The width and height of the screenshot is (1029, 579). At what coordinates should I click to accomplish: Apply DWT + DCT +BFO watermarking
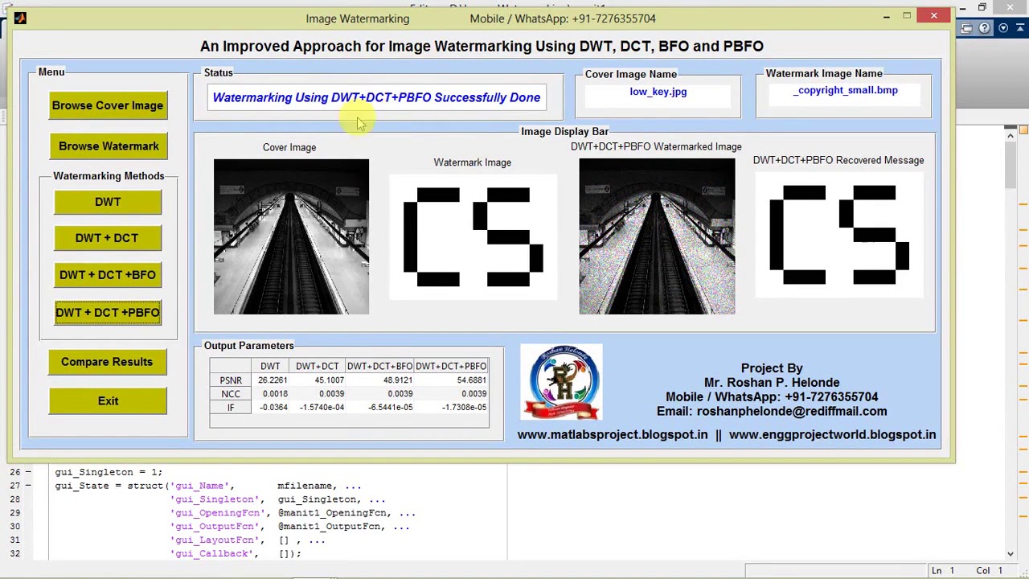pyautogui.click(x=108, y=275)
